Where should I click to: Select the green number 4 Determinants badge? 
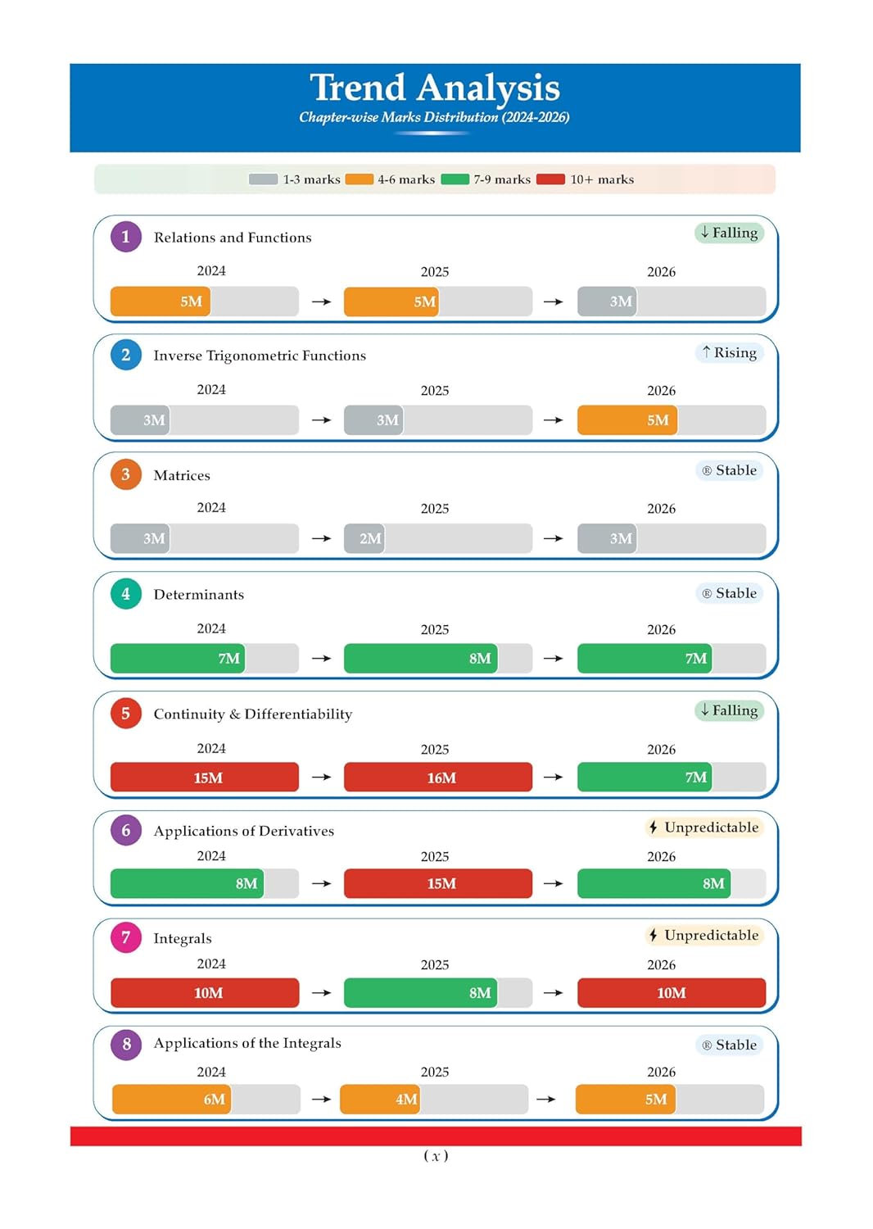point(126,594)
